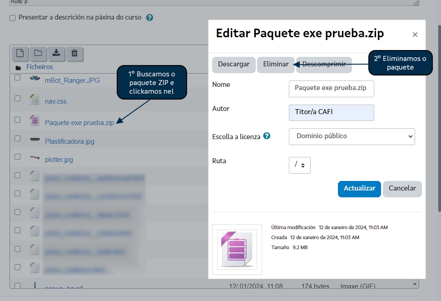Open the Plastificadora.jpg file link
This screenshot has width=441, height=301.
[69, 141]
